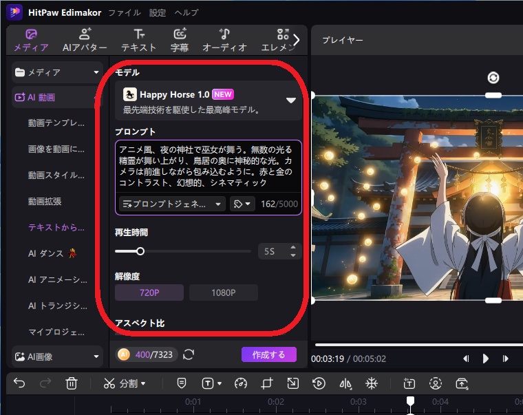This screenshot has height=415, width=523.
Task: Click the text T box icon
Action: click(208, 383)
